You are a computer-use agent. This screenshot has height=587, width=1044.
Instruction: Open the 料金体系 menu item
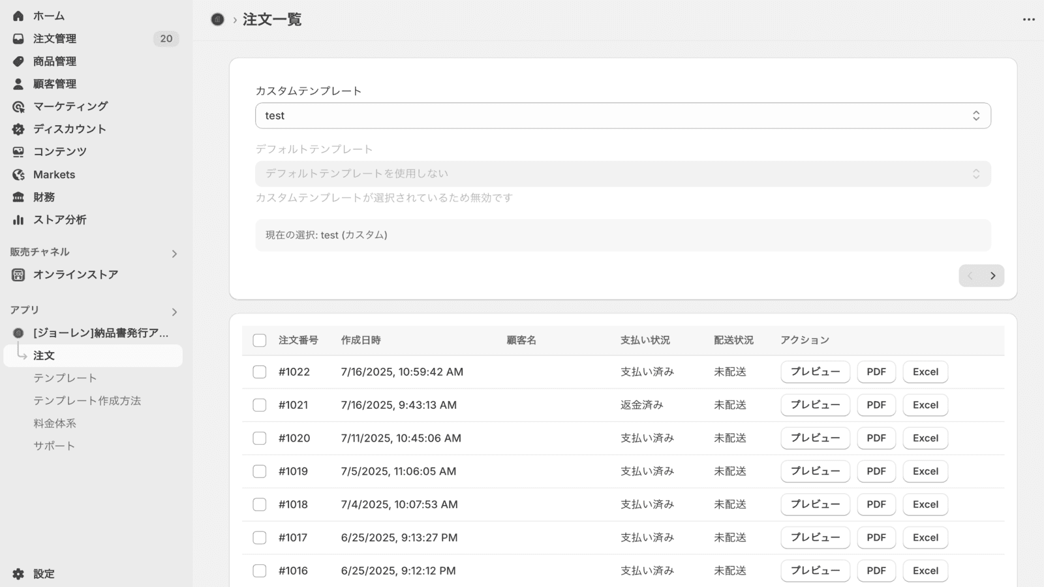click(x=54, y=423)
